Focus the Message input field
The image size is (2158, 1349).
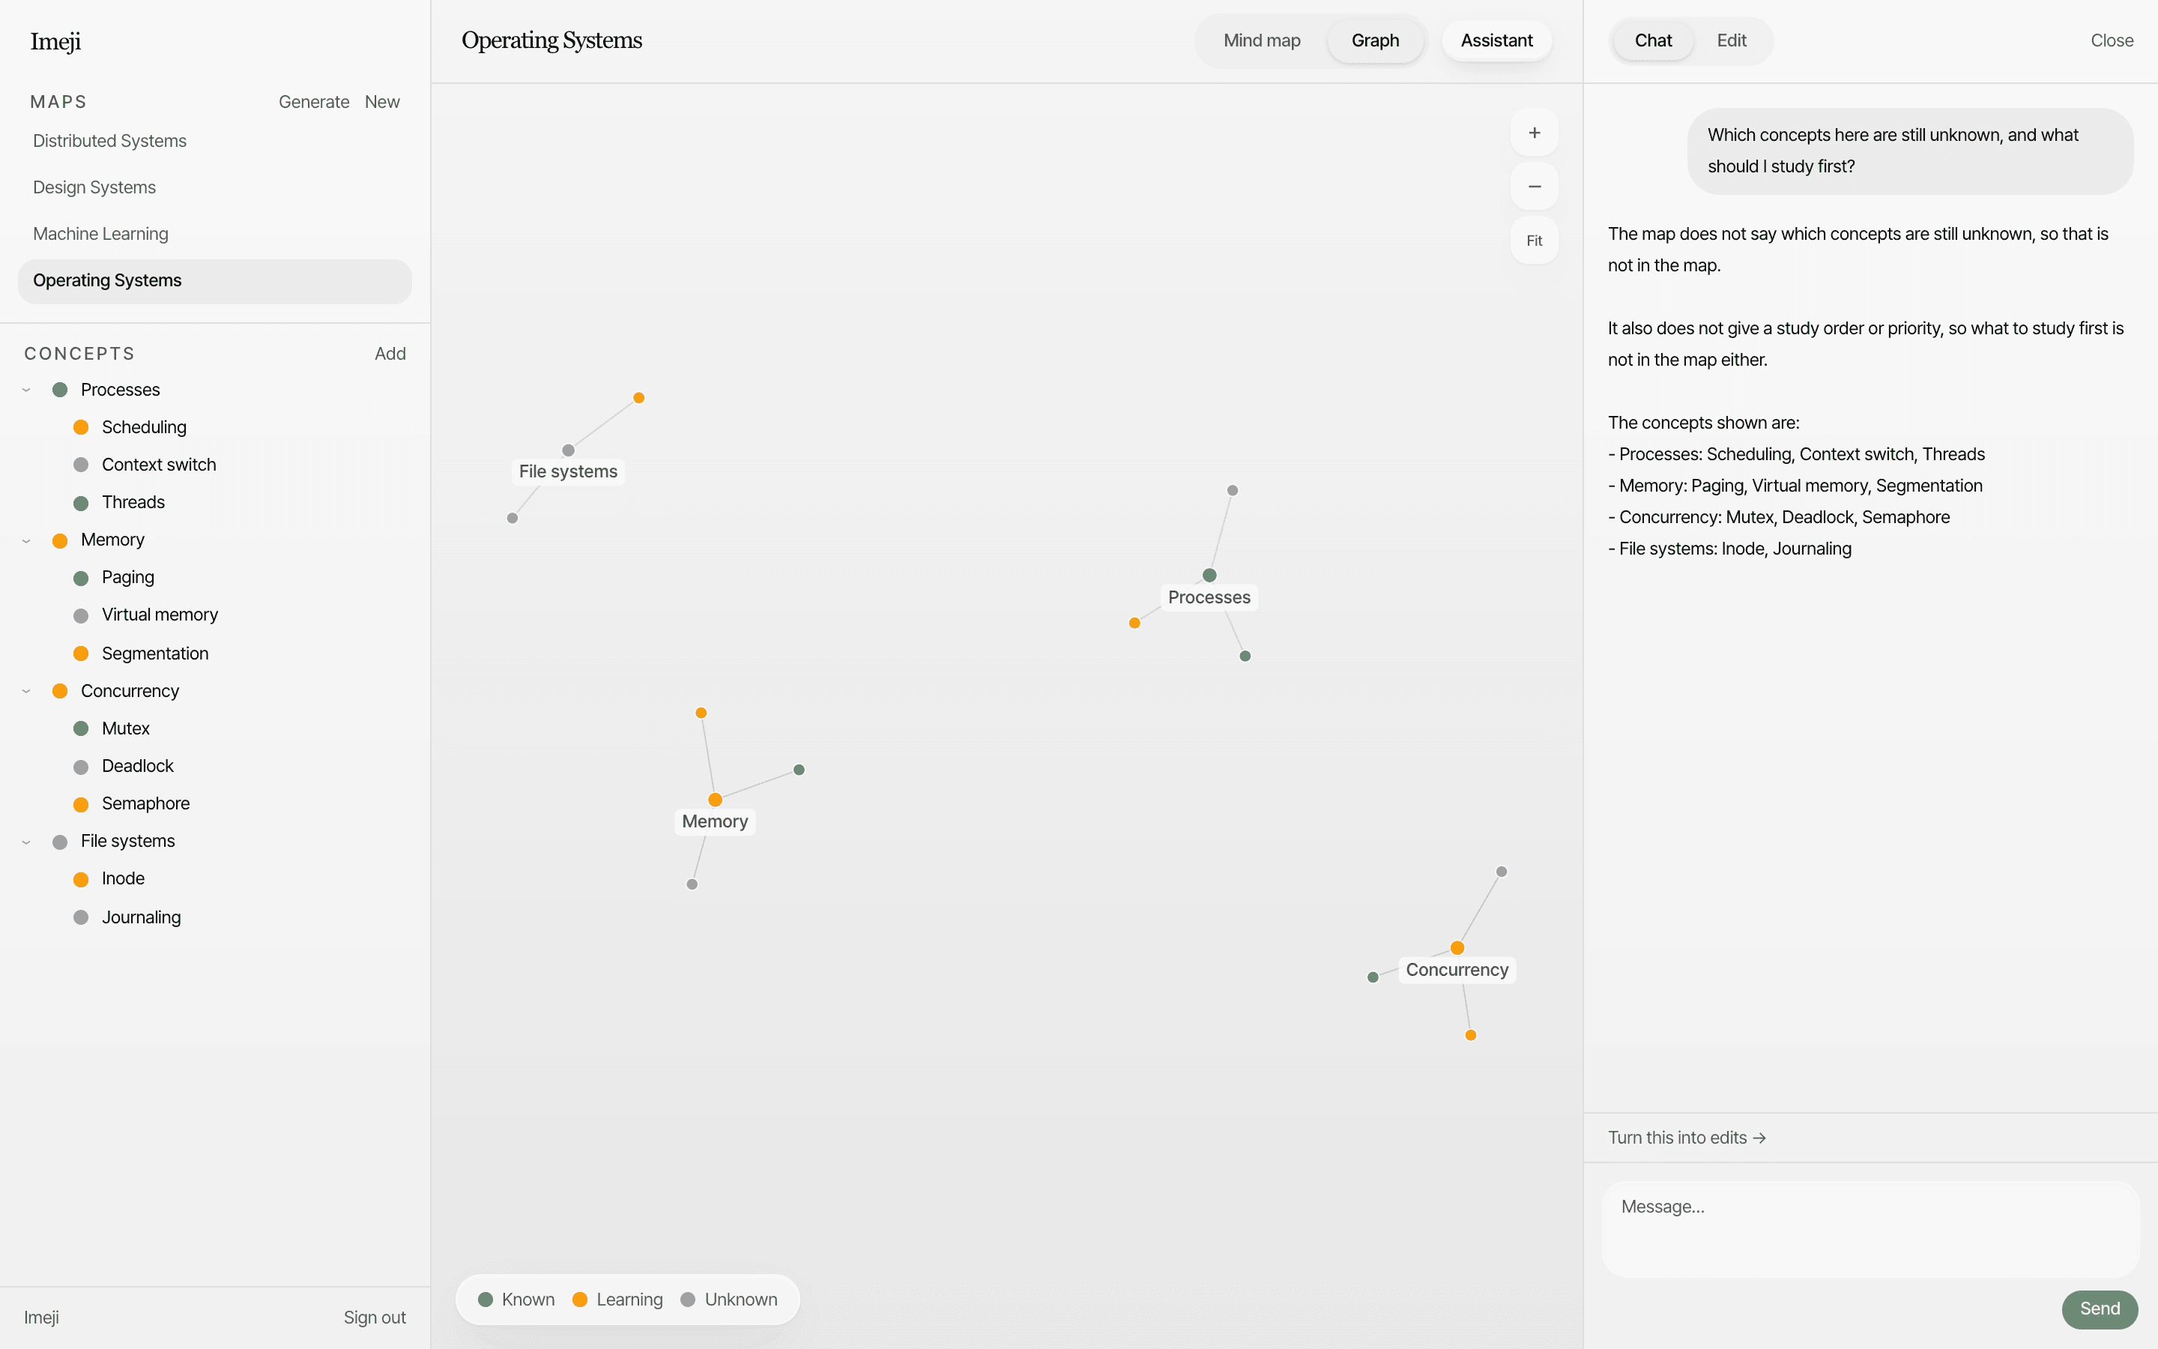click(x=1871, y=1229)
